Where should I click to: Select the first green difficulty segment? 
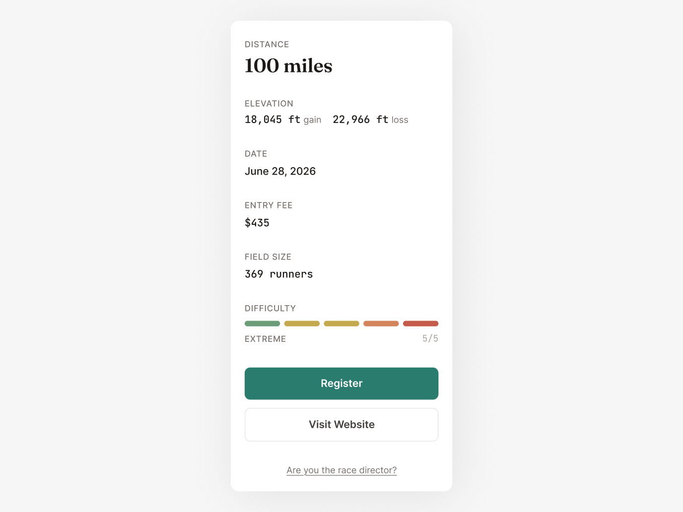(262, 323)
